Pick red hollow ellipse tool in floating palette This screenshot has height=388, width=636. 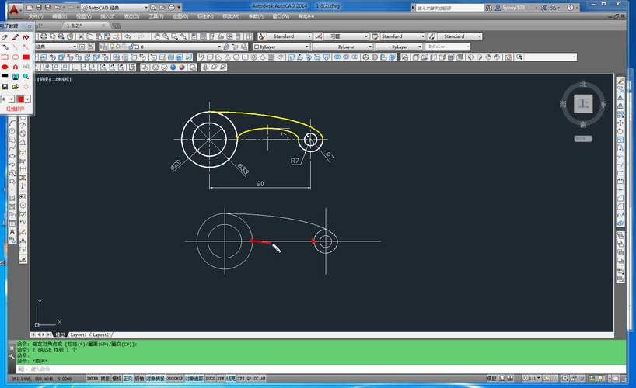16,57
